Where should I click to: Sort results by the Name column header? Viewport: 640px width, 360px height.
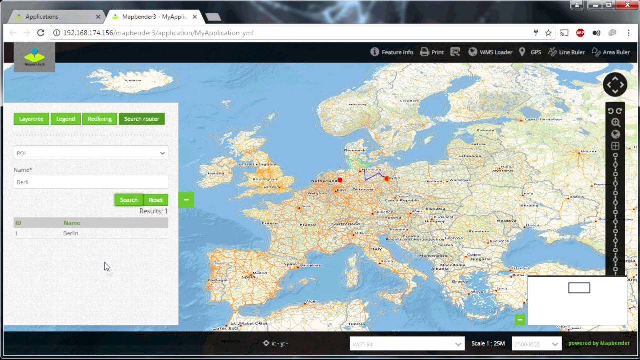72,223
